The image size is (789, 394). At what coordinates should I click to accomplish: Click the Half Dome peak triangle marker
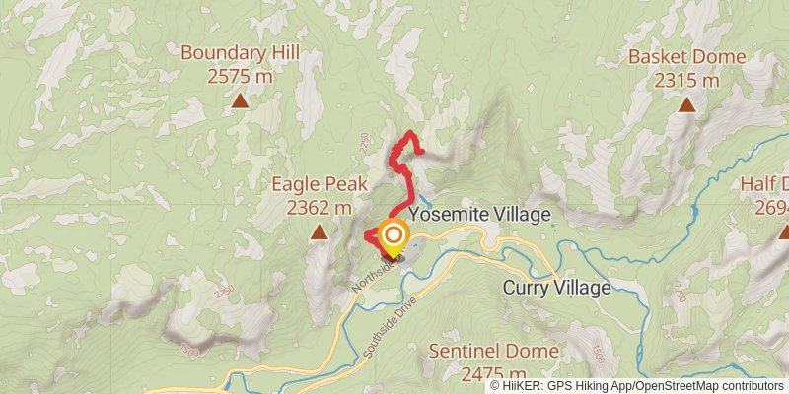click(784, 232)
